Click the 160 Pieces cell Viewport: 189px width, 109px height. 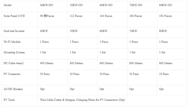point(136,16)
